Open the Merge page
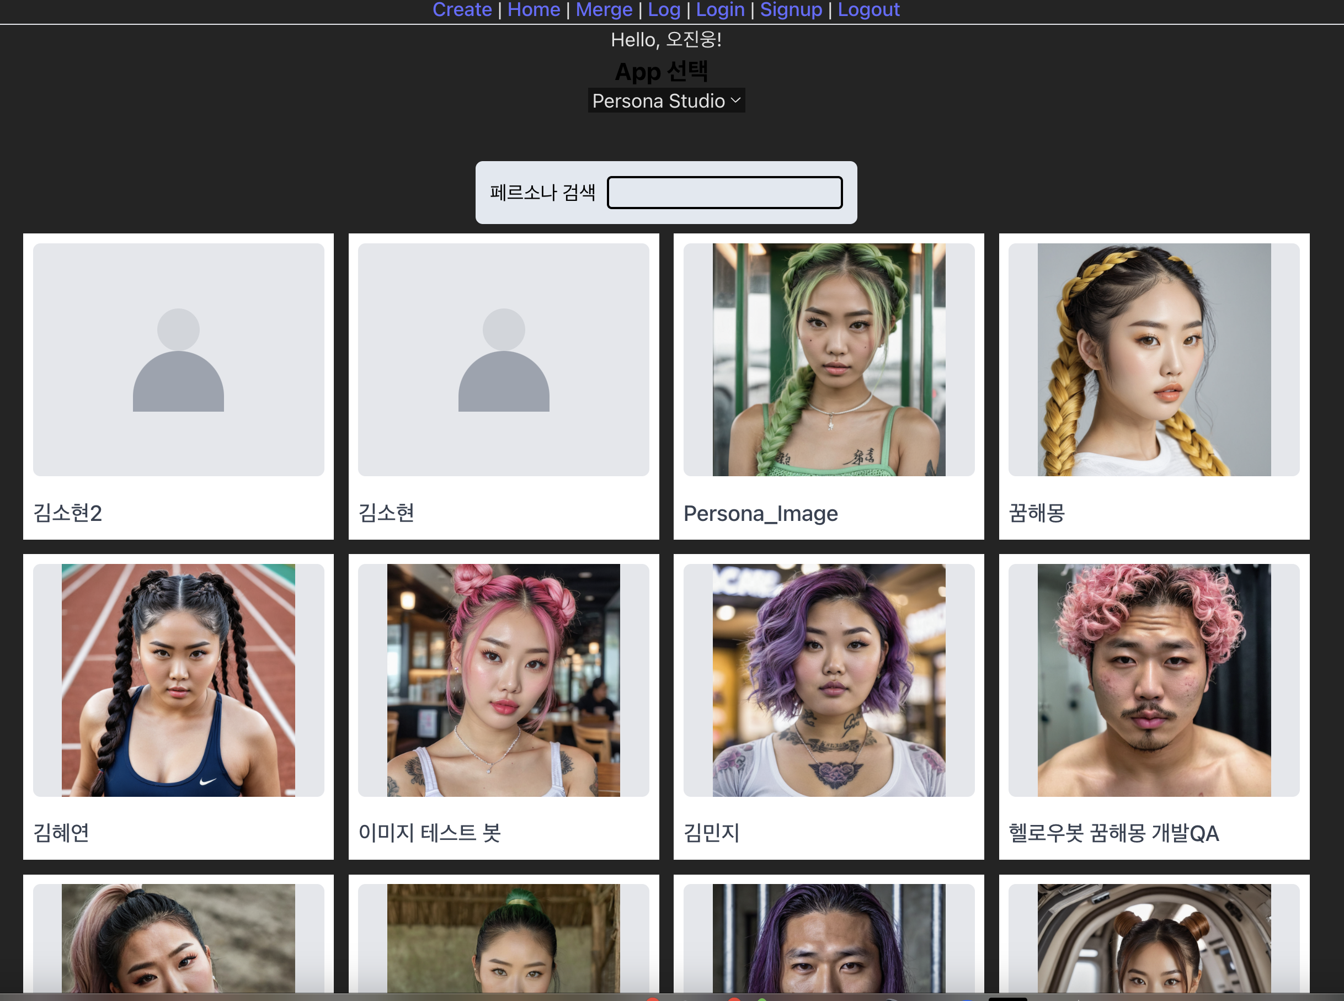The height and width of the screenshot is (1001, 1344). [x=604, y=9]
